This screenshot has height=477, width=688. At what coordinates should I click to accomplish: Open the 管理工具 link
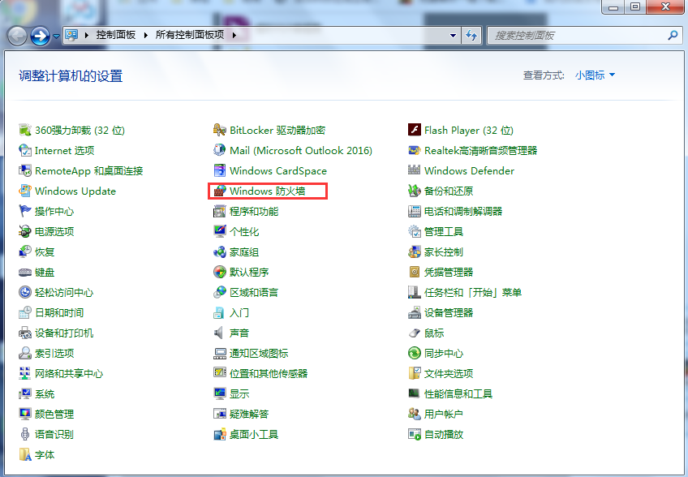[444, 231]
